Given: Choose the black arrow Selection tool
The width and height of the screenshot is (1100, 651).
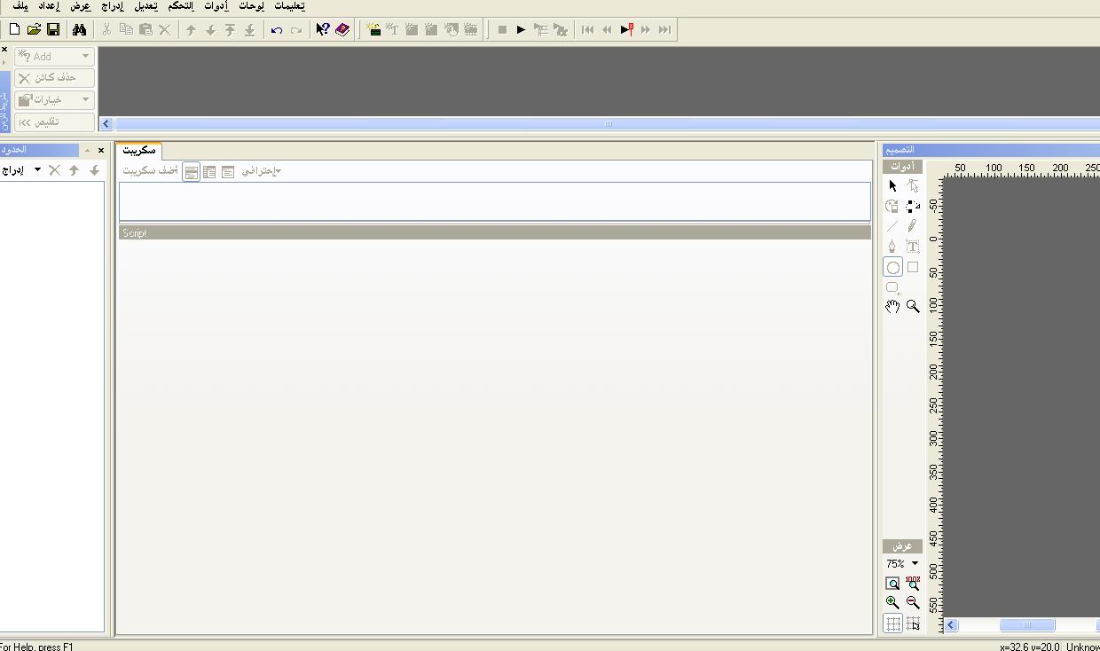Looking at the screenshot, I should 892,186.
